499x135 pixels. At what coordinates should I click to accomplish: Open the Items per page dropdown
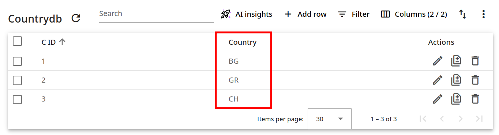(x=329, y=119)
